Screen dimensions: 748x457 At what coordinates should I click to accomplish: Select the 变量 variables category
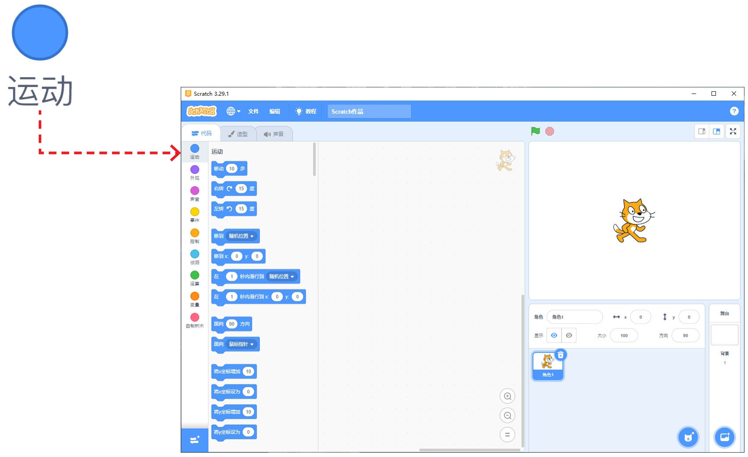pos(195,299)
